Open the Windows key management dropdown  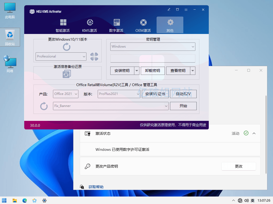point(153,47)
